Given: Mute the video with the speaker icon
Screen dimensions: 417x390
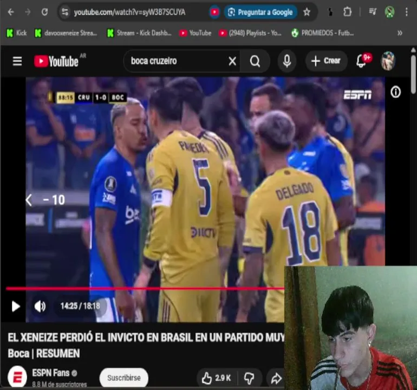Looking at the screenshot, I should point(40,306).
